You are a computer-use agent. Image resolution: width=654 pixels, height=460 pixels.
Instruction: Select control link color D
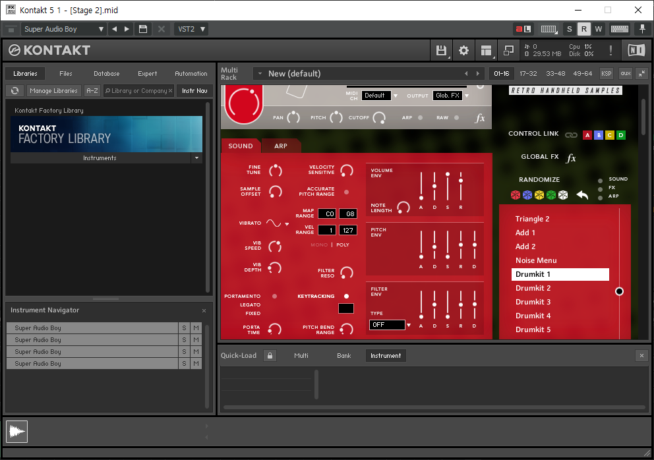click(x=621, y=135)
